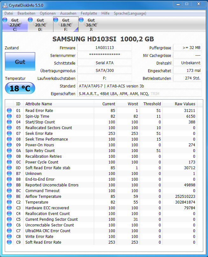Click the Drehzahl field Unbekannt
This screenshot has width=208, height=257.
[188, 63]
